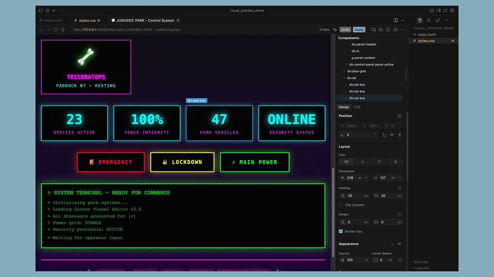494x277 pixels.
Task: Open the Search icon in the right sidebar
Action: [x=428, y=20]
